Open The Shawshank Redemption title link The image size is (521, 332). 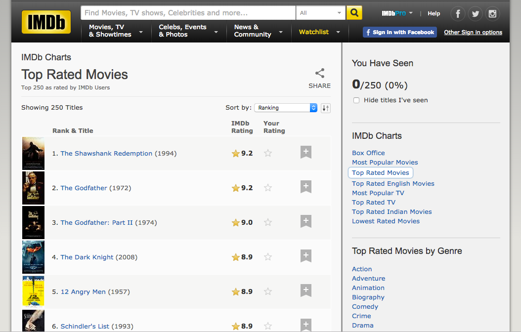(106, 153)
